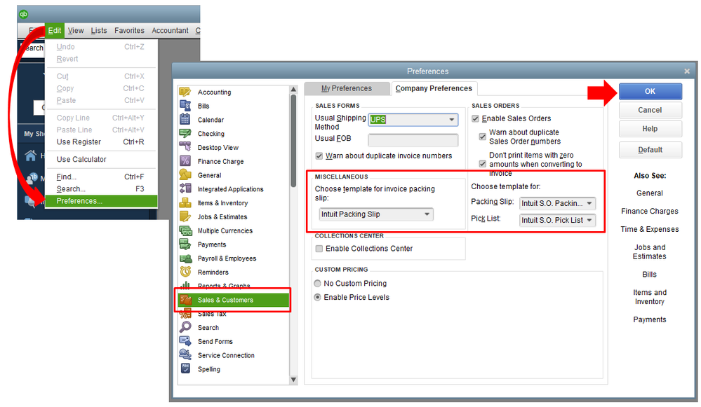Click the Service Connection icon
The image size is (701, 407).
click(185, 354)
